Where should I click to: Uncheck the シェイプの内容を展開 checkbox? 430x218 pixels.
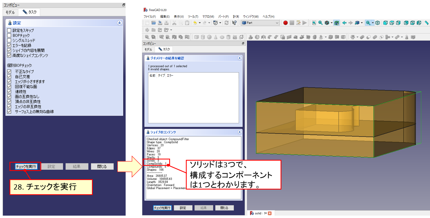9,50
